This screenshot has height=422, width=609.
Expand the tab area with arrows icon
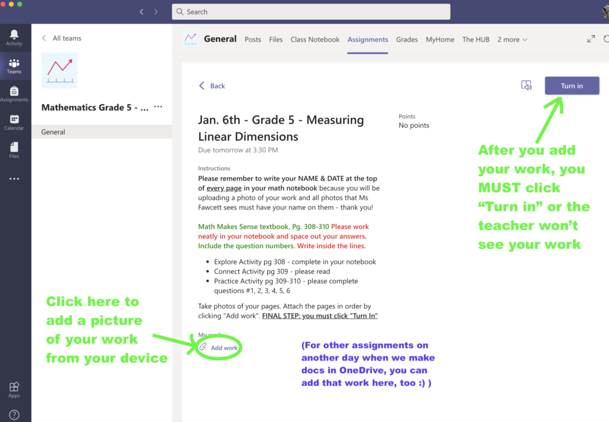point(591,39)
